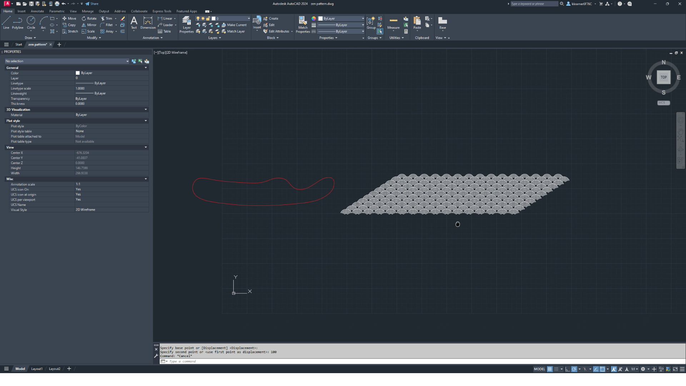Viewport: 686px width, 386px height.
Task: Activate the Move command
Action: 69,19
